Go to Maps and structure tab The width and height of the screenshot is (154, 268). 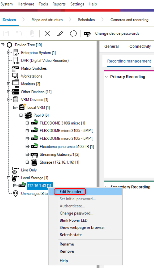point(47,20)
